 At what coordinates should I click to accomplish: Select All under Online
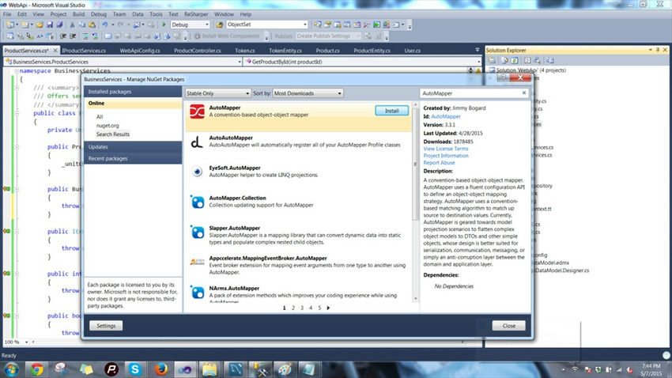100,116
